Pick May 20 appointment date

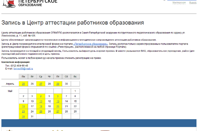[58, 106]
